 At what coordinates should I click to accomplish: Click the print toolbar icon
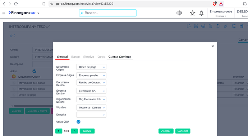(x=203, y=26)
